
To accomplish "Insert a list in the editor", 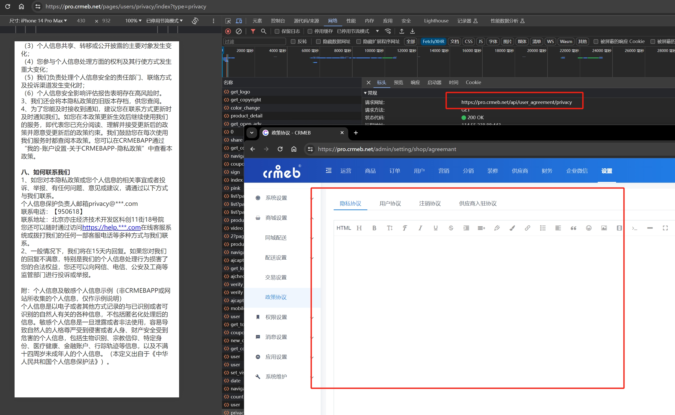I will (x=543, y=228).
